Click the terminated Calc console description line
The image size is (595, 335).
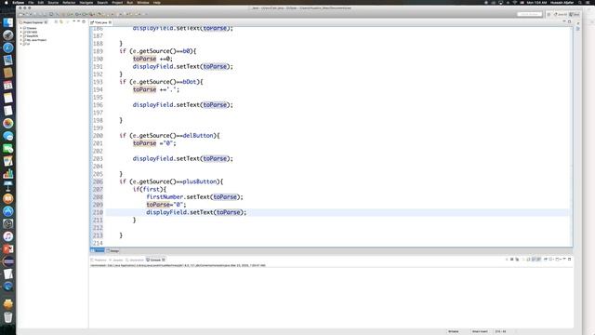tap(178, 265)
